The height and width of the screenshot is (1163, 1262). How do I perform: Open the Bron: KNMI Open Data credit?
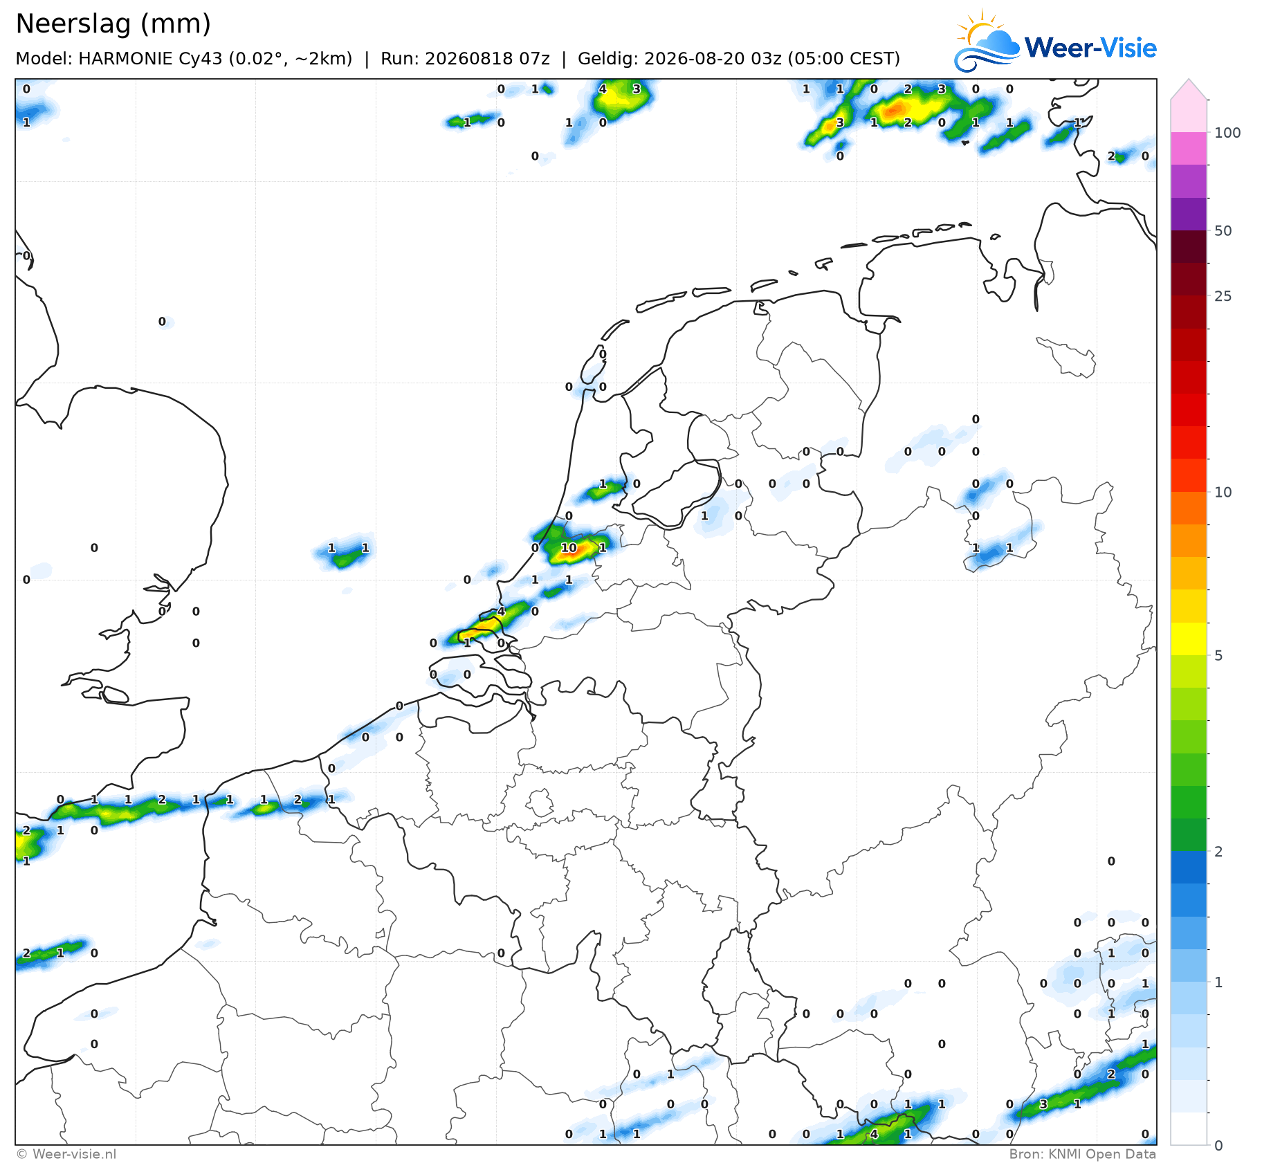(x=1082, y=1154)
